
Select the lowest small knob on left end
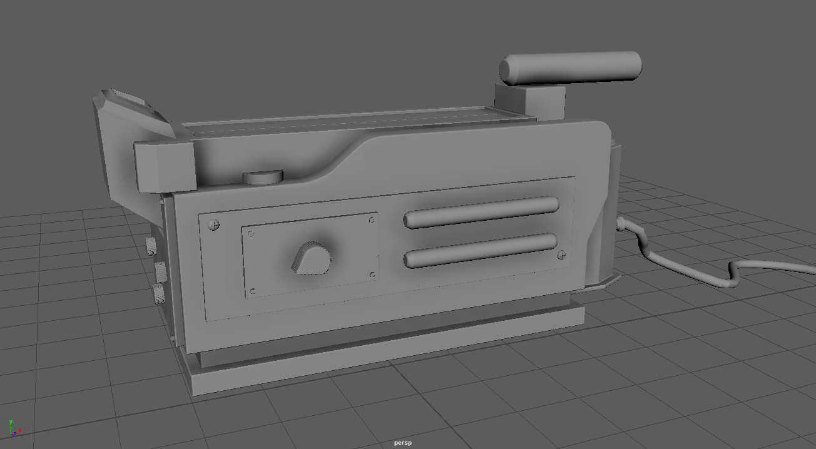pyautogui.click(x=159, y=293)
